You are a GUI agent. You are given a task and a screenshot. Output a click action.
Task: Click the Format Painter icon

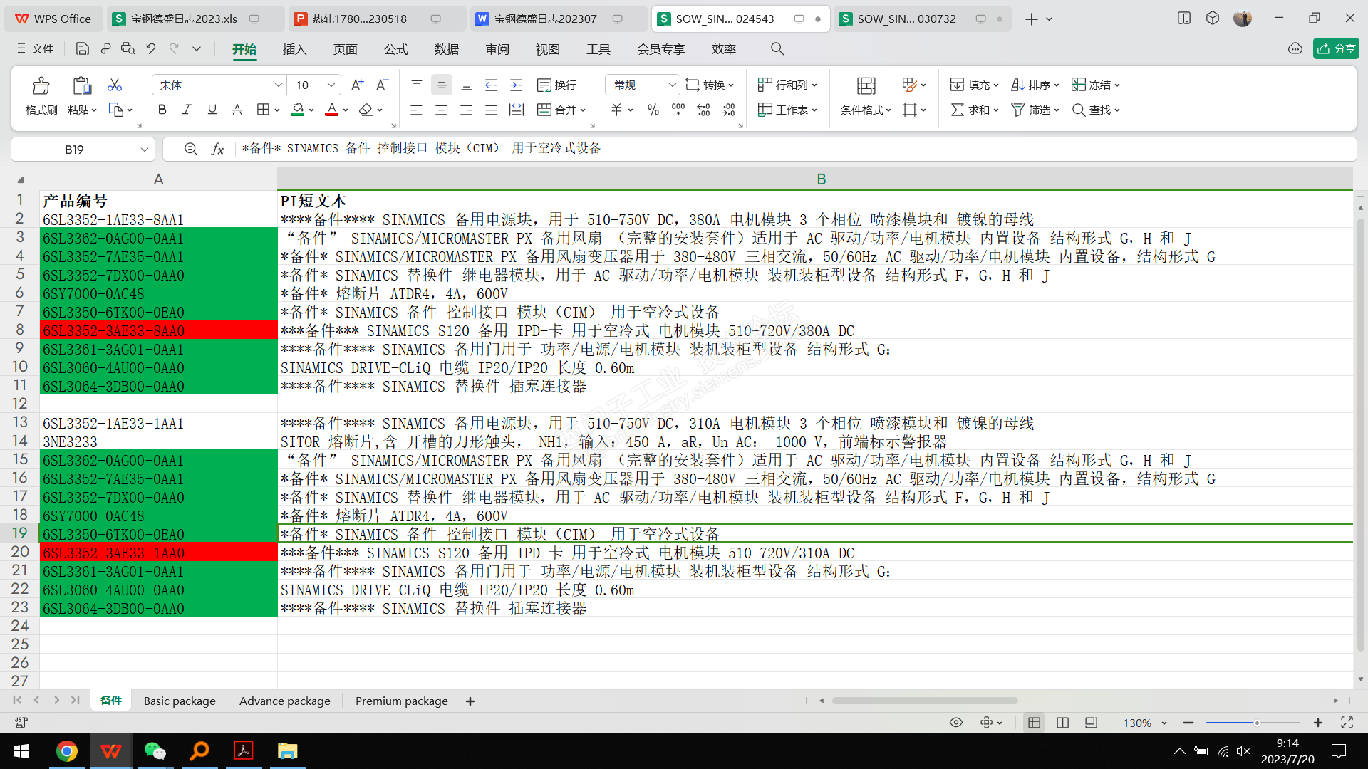coord(41,86)
